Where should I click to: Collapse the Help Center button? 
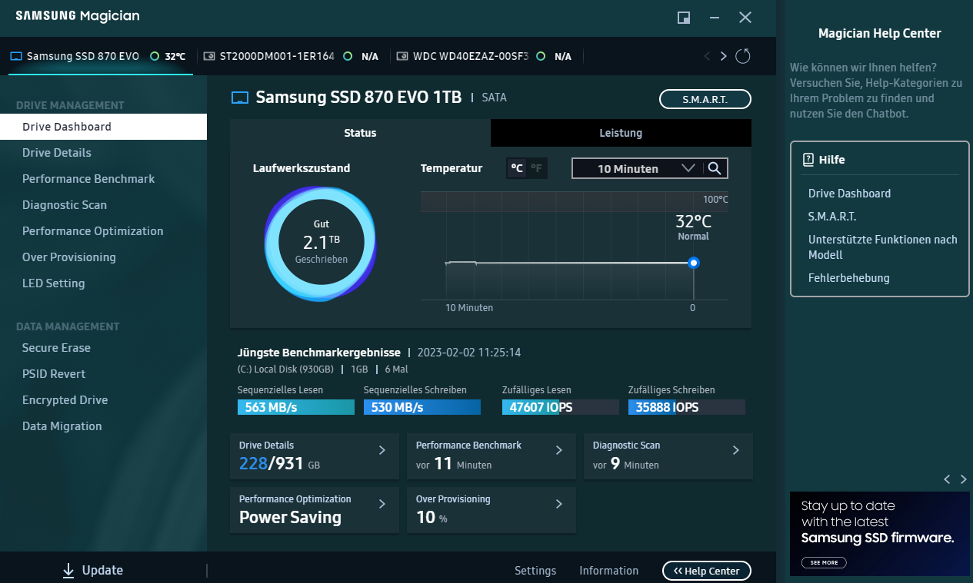pyautogui.click(x=707, y=571)
